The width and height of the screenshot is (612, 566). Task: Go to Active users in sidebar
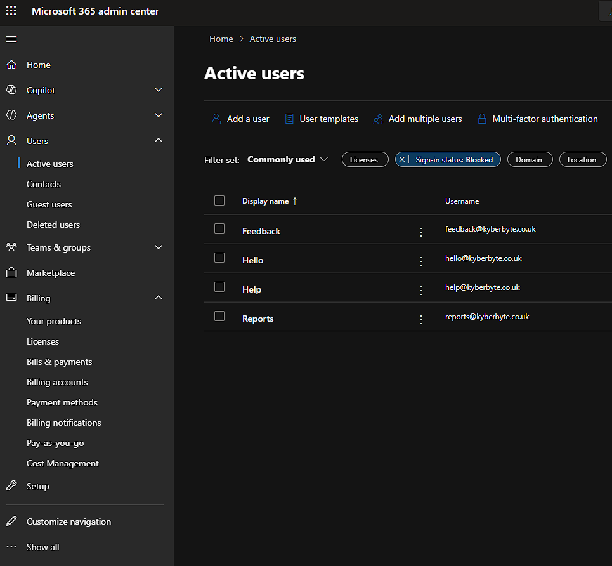[49, 164]
